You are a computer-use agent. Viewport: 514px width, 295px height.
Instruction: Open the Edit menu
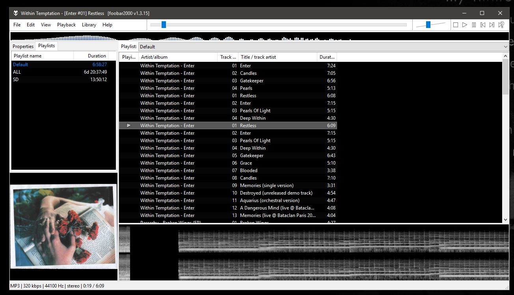(x=31, y=25)
